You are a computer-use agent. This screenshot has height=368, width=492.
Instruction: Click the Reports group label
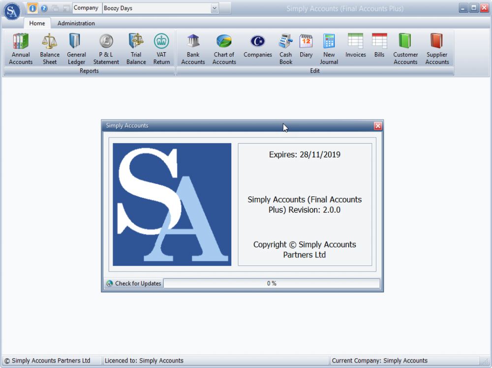point(89,71)
